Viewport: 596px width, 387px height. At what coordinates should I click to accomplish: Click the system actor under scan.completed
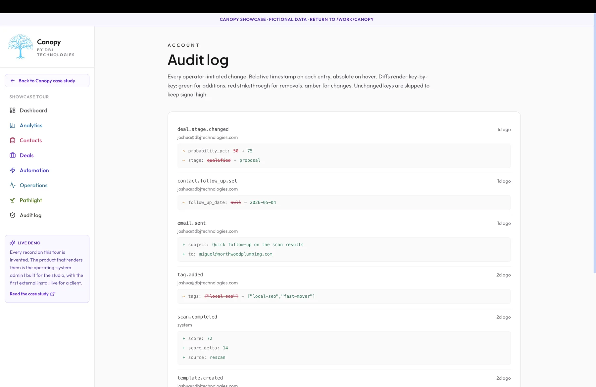[x=185, y=325]
